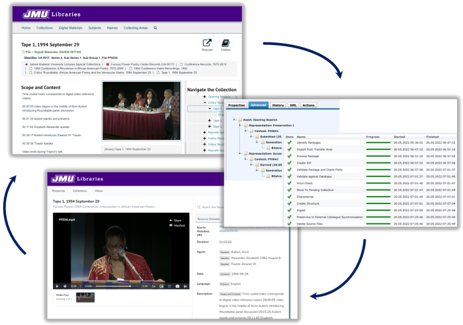Click About in video viewer navigation
Viewport: 463px width, 325px height.
99,191
